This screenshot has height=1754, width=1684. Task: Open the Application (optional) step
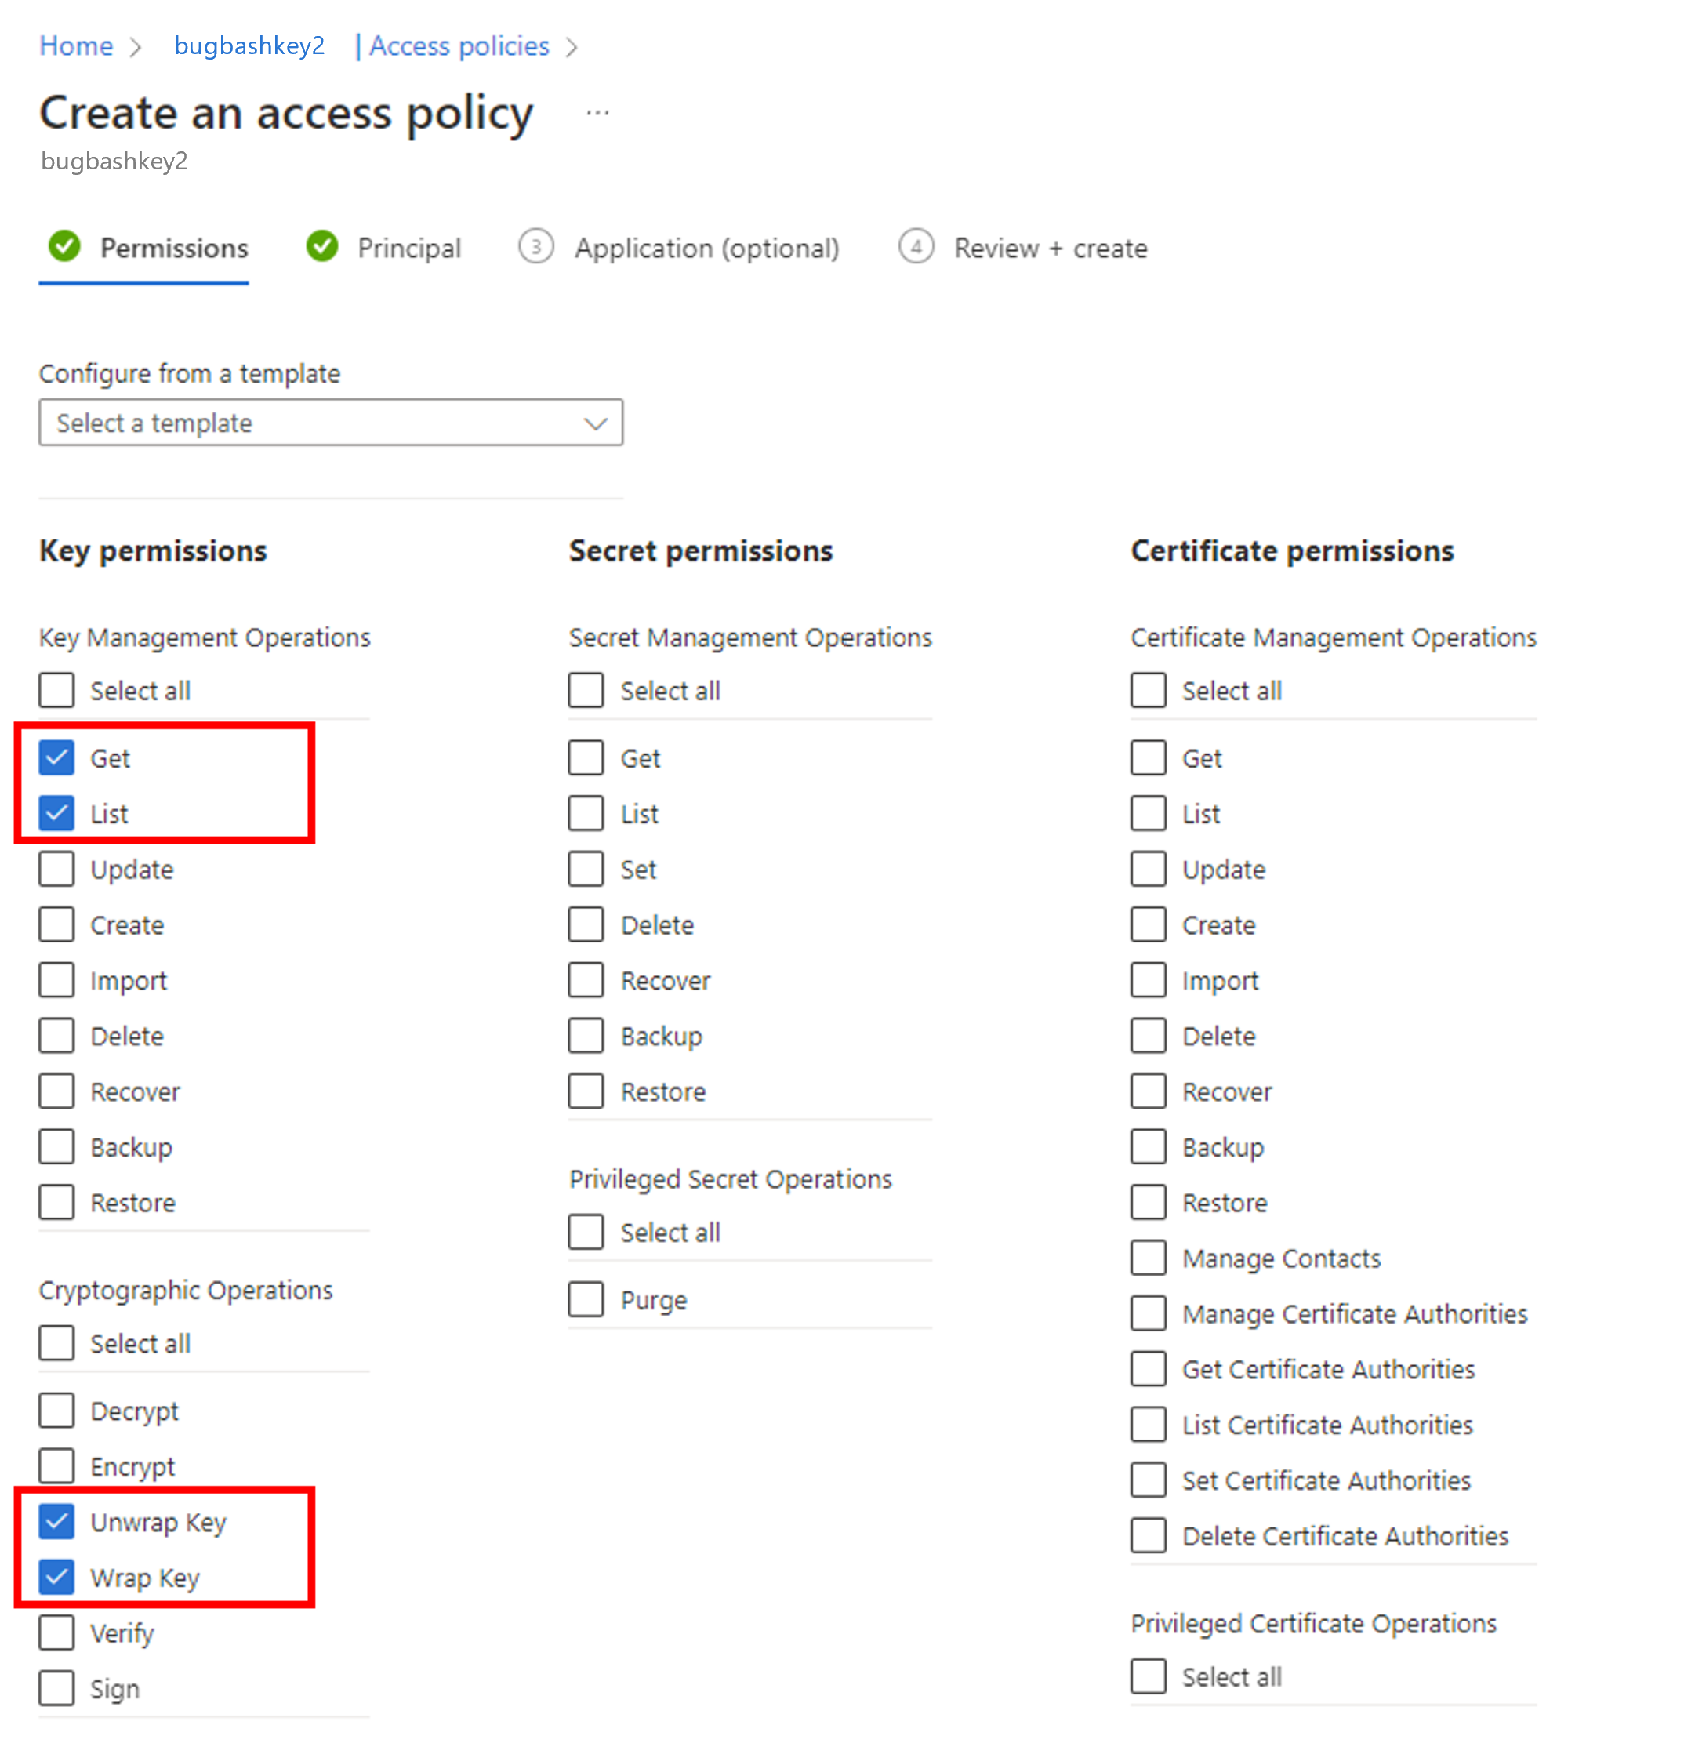pyautogui.click(x=706, y=247)
